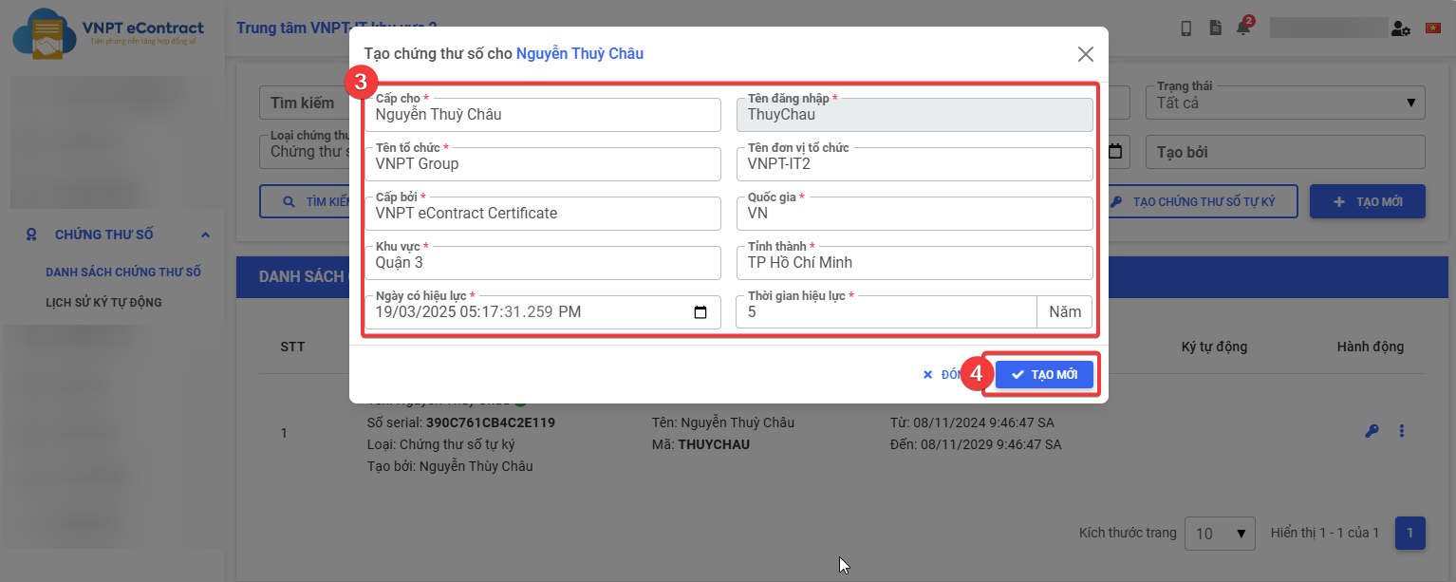Open LỊCH SỬ KÝ TỰ ĐỘNG menu item

(x=103, y=303)
